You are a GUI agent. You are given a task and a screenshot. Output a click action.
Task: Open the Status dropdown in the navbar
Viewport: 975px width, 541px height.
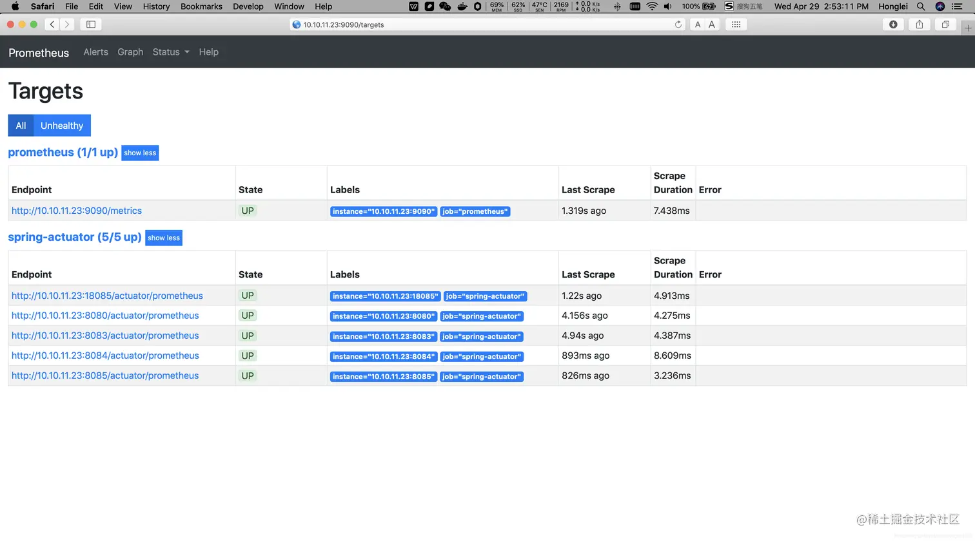tap(171, 52)
